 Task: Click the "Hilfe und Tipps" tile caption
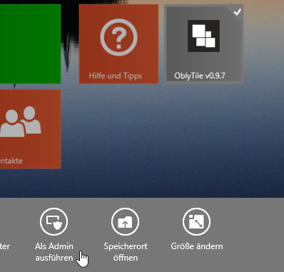(116, 76)
